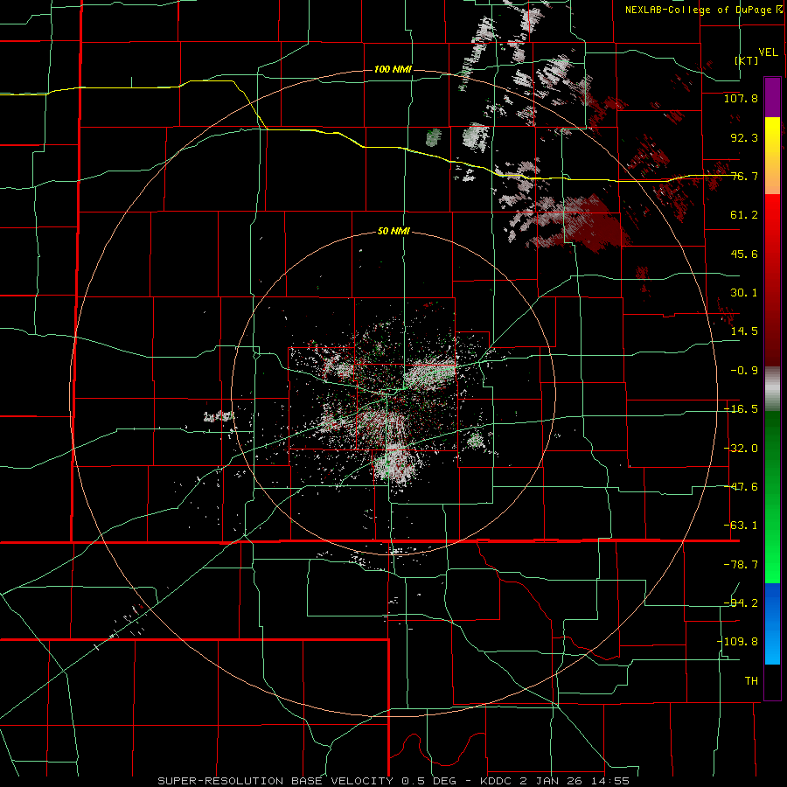Click the gray segment of the color bar
Viewport: 787px width, 787px height.
pyautogui.click(x=772, y=389)
